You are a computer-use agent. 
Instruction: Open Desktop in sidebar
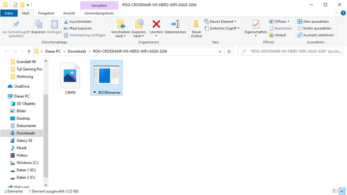pyautogui.click(x=23, y=118)
